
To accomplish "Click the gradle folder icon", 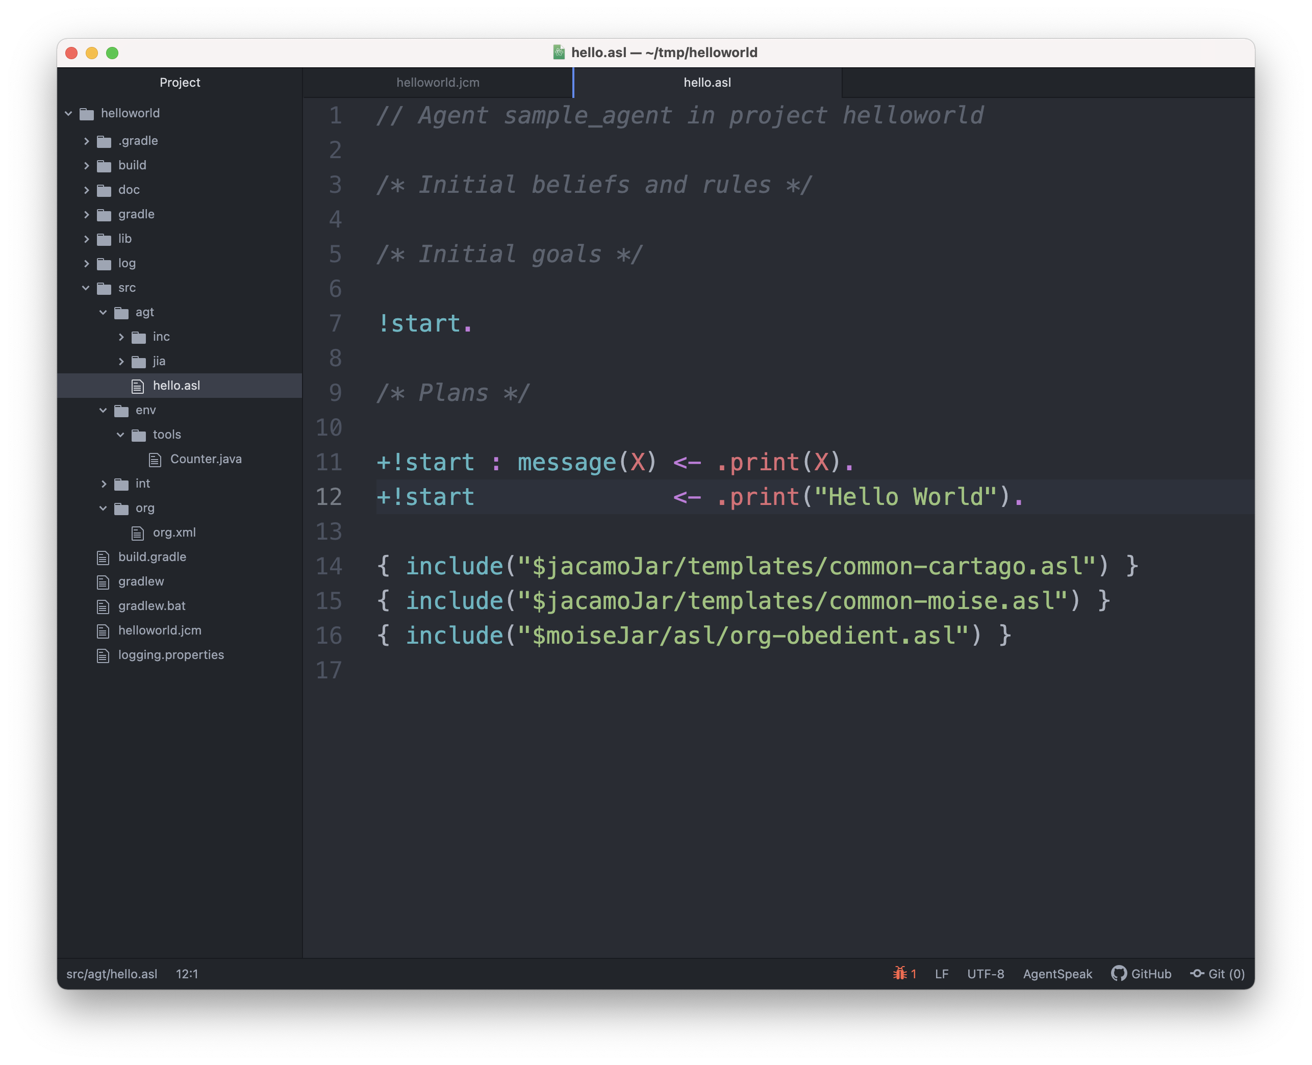I will (104, 215).
